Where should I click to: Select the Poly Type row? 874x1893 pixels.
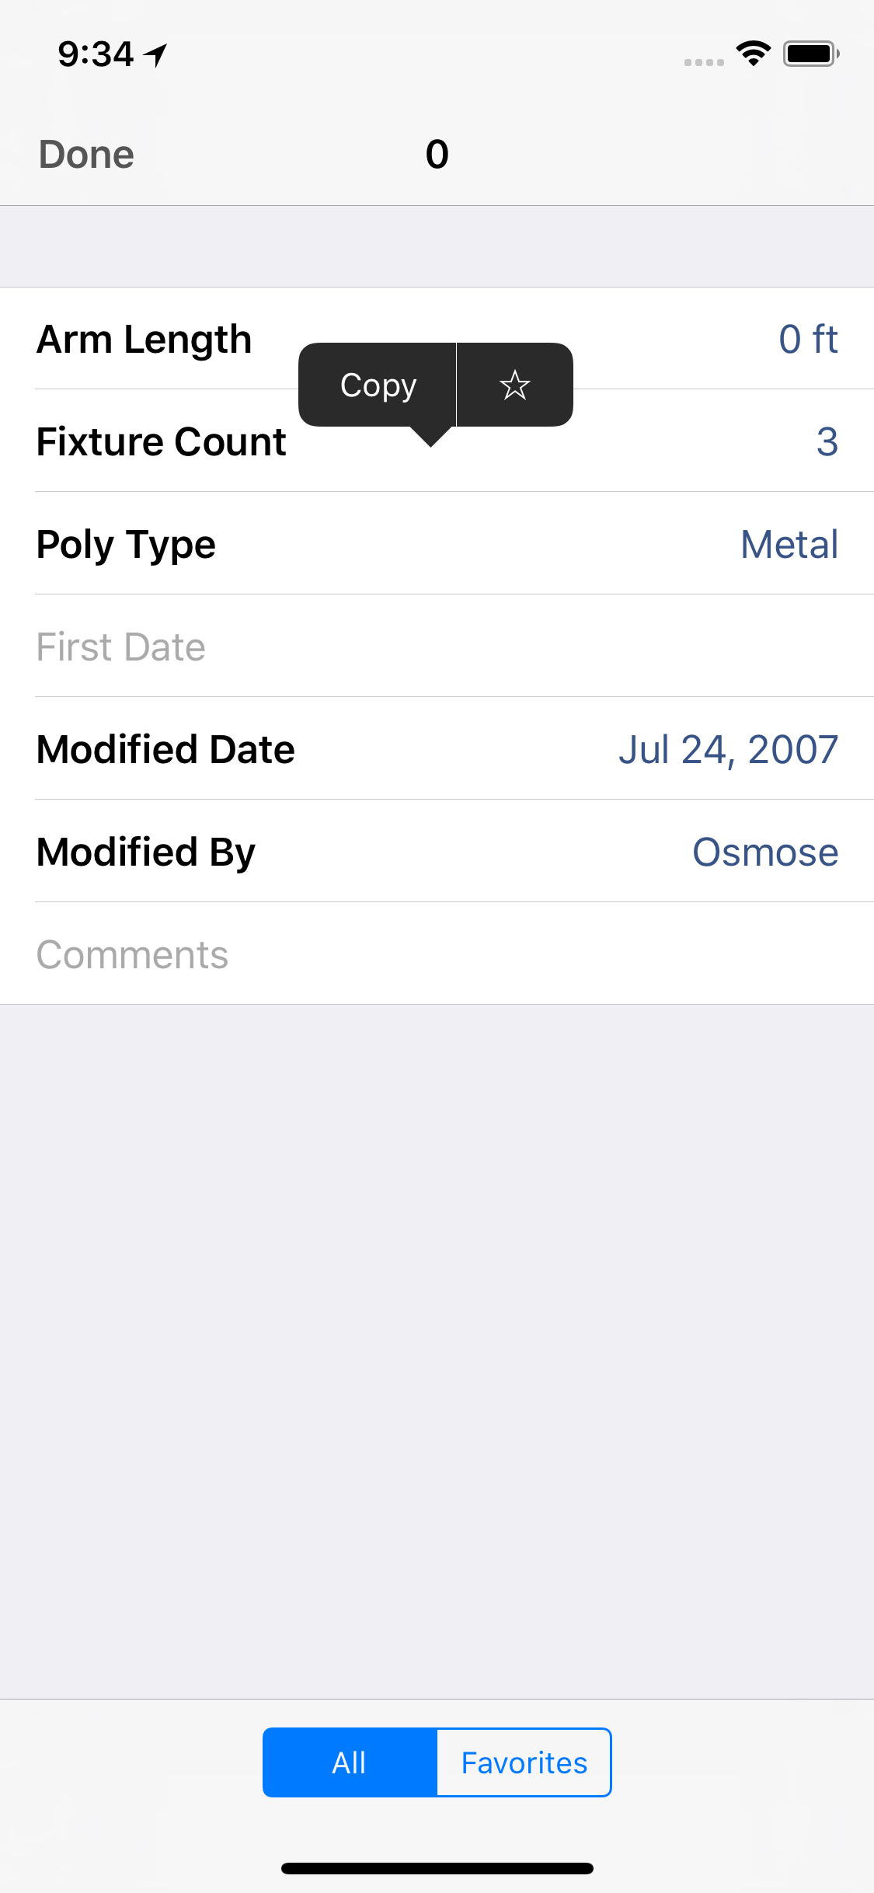pos(437,544)
